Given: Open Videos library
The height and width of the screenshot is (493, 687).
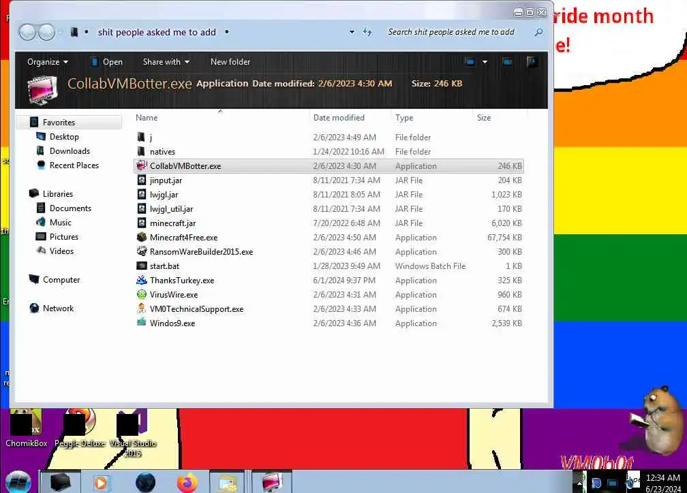Looking at the screenshot, I should [x=61, y=251].
